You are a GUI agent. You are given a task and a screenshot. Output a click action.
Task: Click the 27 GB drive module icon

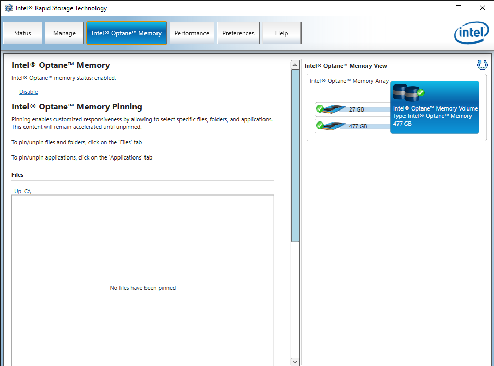tap(332, 109)
